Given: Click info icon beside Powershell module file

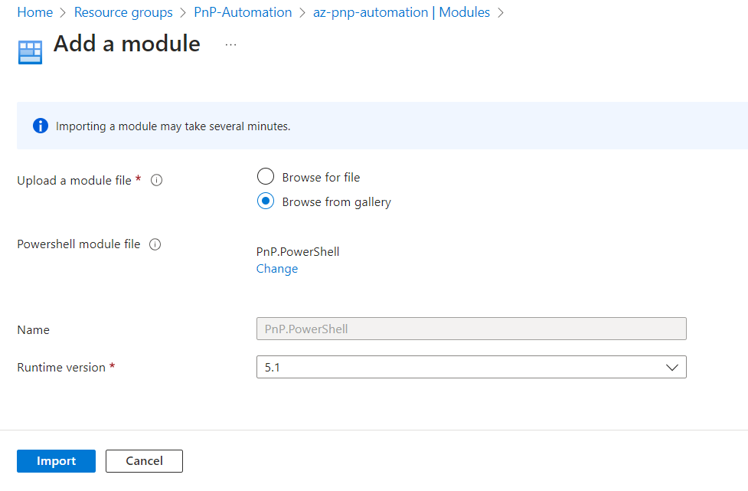Looking at the screenshot, I should coord(155,245).
